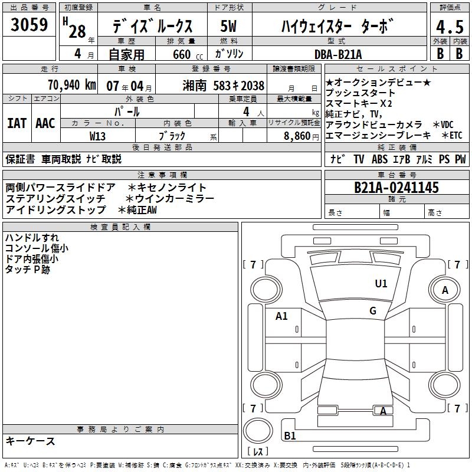The width and height of the screenshot is (472, 472).
Task: Select the mileage 70,940 km
Action: 72,85
